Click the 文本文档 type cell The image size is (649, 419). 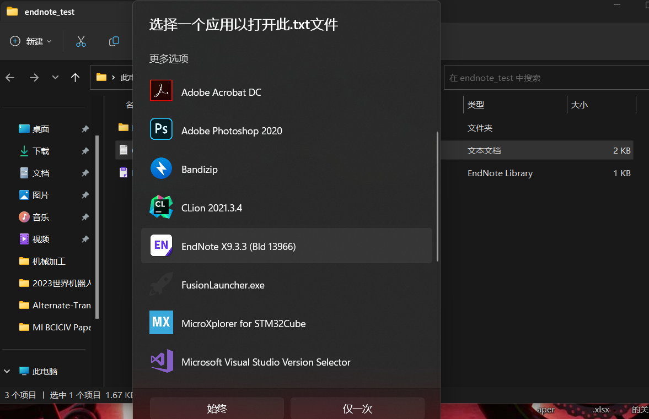click(x=484, y=150)
